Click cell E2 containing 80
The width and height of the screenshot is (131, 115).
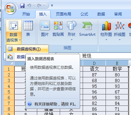click(x=117, y=75)
